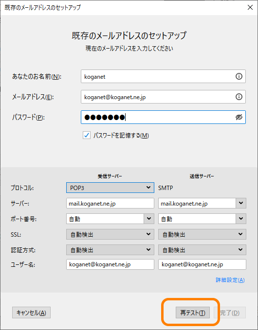Open the incoming SSL 自動検出 dropdown
Image resolution: width=258 pixels, height=330 pixels.
(110, 234)
